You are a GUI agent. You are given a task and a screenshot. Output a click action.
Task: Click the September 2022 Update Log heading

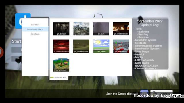[150, 23]
